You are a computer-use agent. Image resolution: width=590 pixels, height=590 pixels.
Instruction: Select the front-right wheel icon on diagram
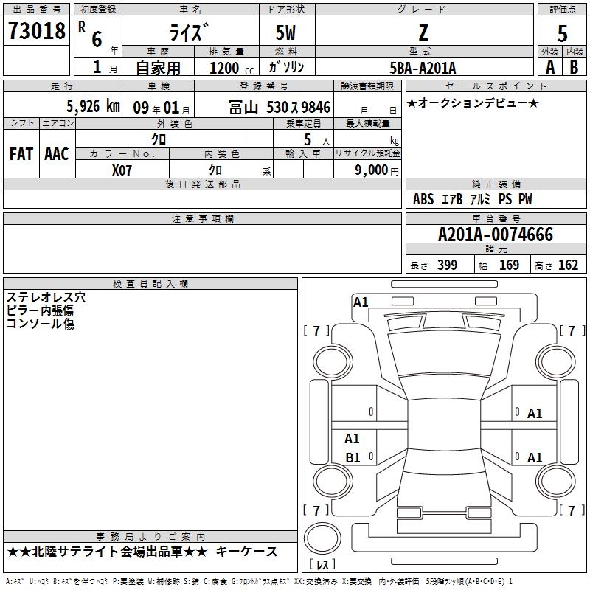tap(555, 362)
